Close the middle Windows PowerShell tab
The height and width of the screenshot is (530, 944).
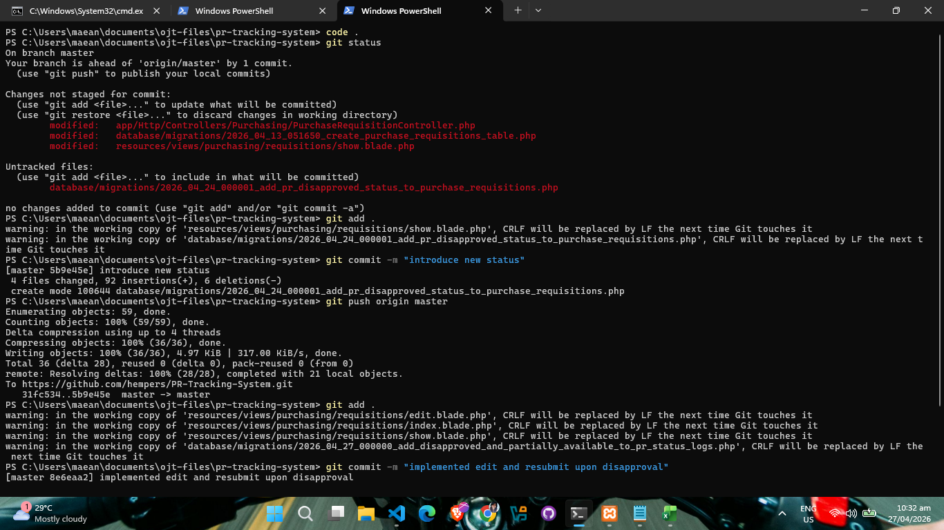click(x=323, y=11)
